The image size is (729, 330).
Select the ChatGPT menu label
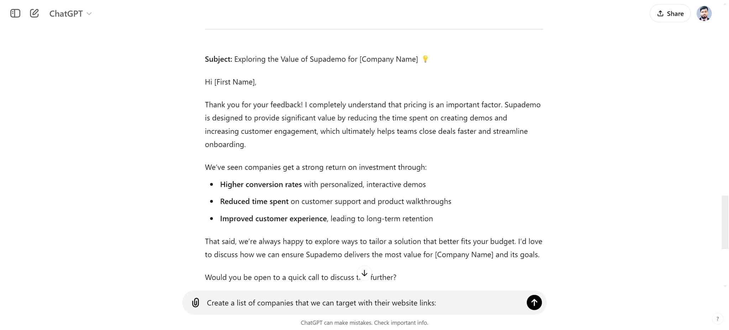(66, 14)
